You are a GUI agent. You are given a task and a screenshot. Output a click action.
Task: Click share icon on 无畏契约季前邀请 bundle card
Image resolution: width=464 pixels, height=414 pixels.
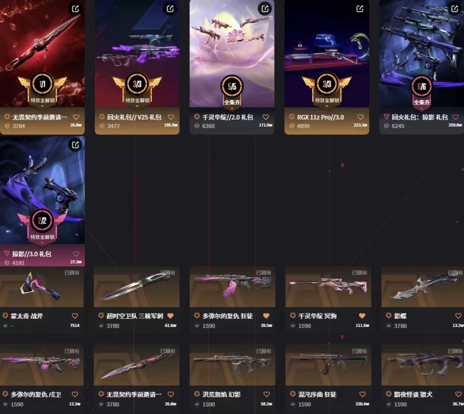coord(76,9)
